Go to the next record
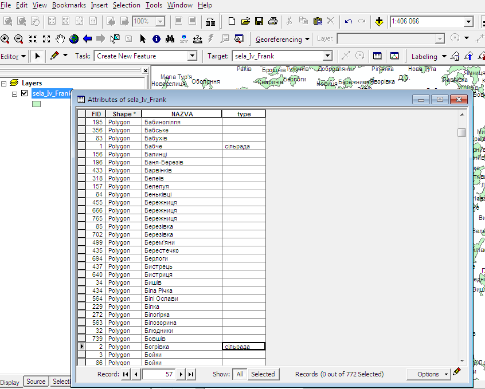This screenshot has width=485, height=389. 181,375
